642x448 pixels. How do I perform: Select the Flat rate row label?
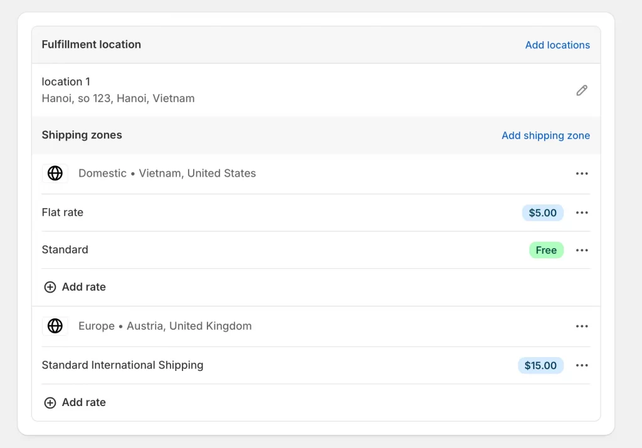coord(63,212)
